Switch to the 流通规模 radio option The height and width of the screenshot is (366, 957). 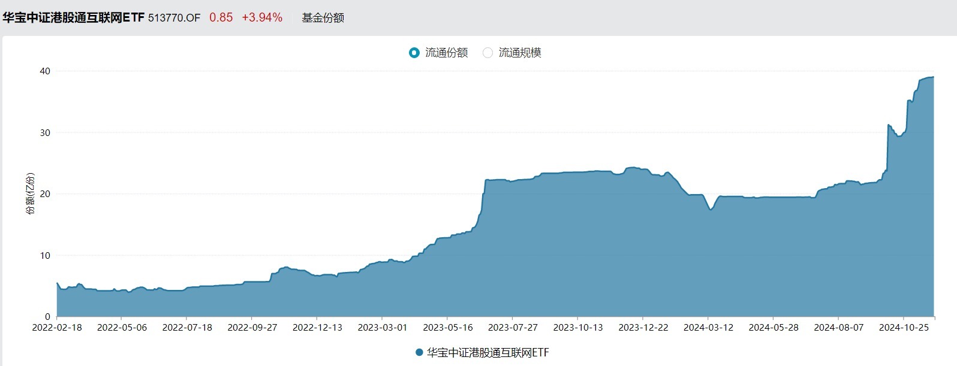488,53
